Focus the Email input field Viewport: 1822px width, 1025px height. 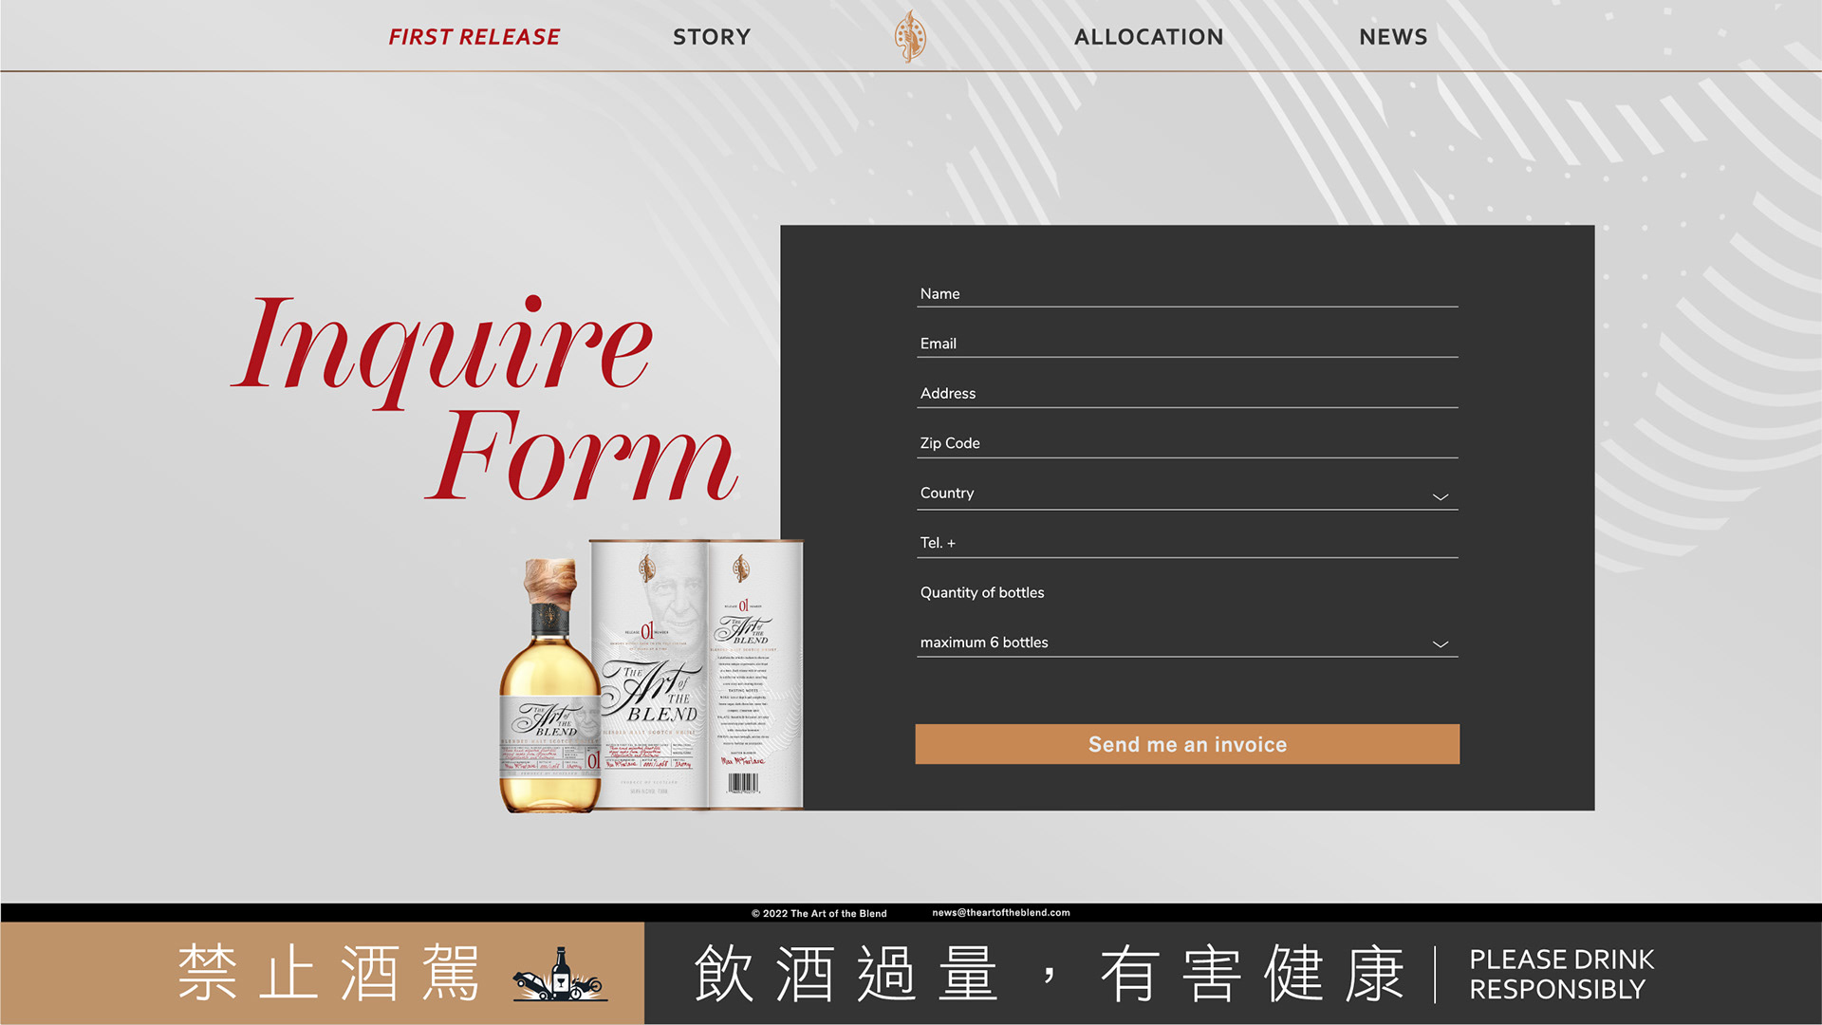(1187, 344)
